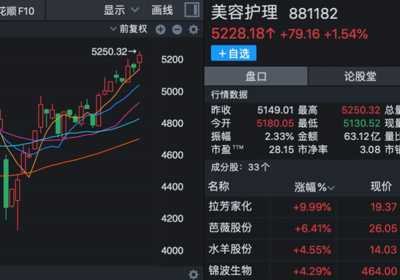
Task: Click the zoom-out minus icon on chart
Action: (x=177, y=29)
